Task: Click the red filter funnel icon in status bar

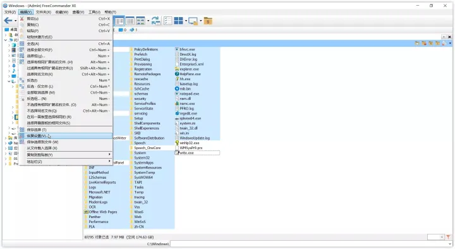Action: tap(448, 237)
